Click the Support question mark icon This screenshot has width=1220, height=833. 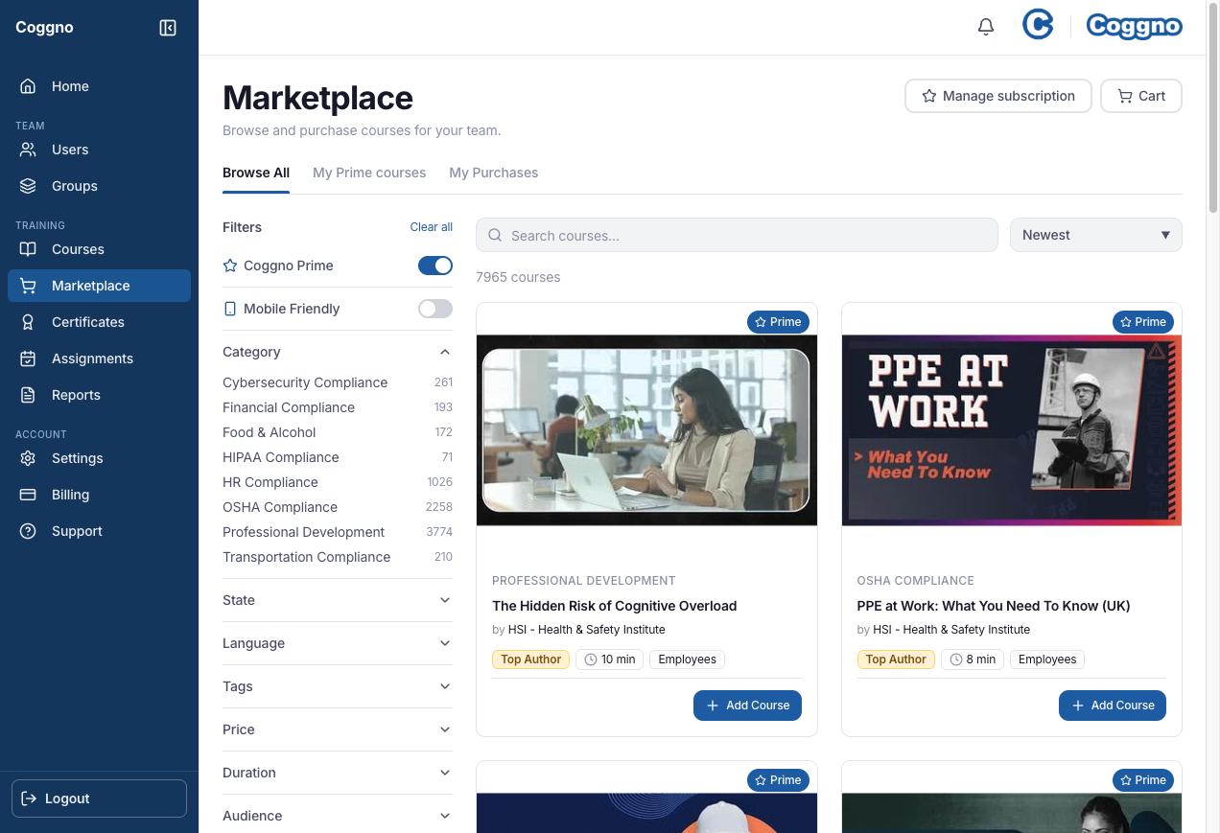(x=28, y=531)
